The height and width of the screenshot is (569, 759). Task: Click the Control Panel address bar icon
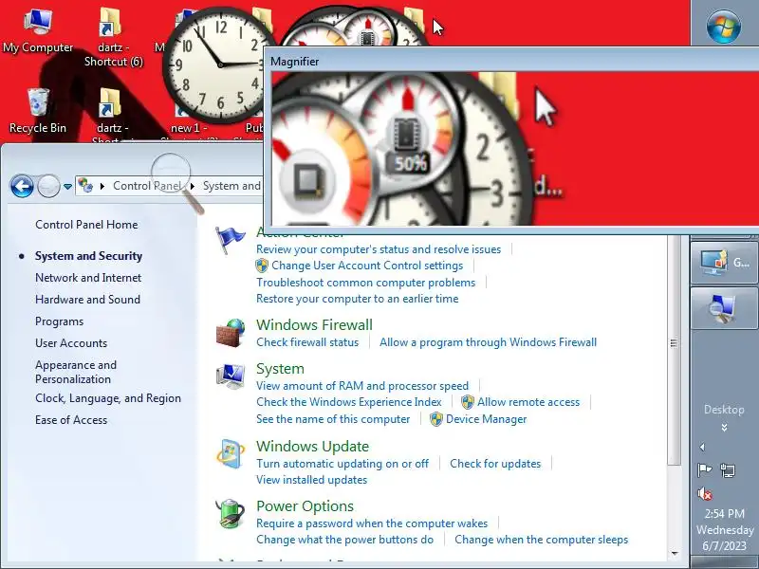click(85, 185)
